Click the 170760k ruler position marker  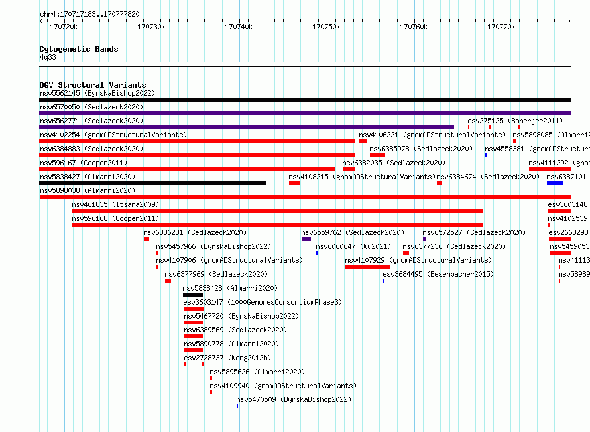(414, 27)
